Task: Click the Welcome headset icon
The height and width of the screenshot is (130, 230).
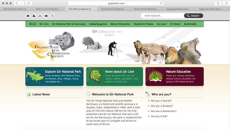Action: [88, 94]
